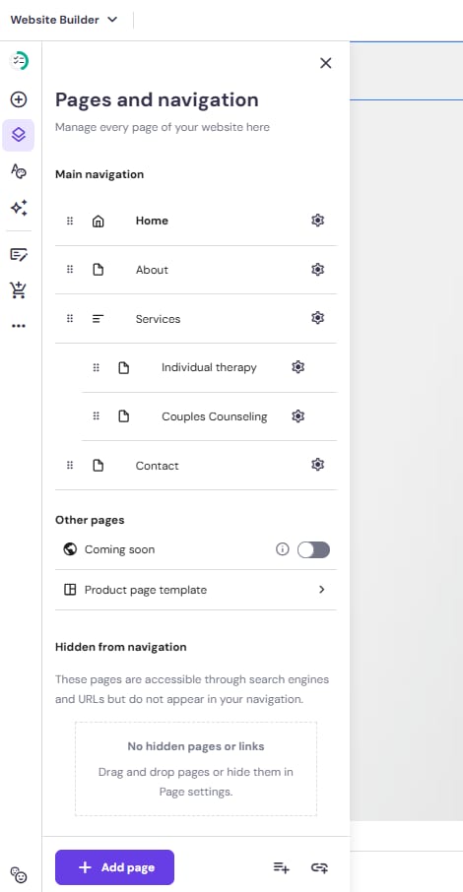
Task: Open the Website Builder dropdown
Action: [64, 20]
